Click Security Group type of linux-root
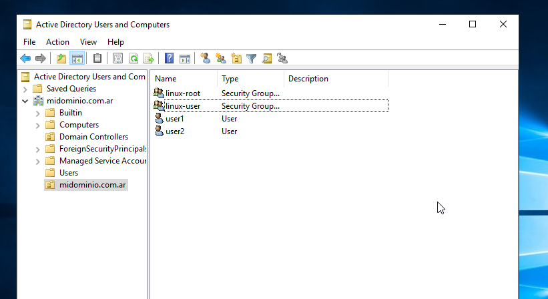This screenshot has width=548, height=299. pyautogui.click(x=250, y=93)
